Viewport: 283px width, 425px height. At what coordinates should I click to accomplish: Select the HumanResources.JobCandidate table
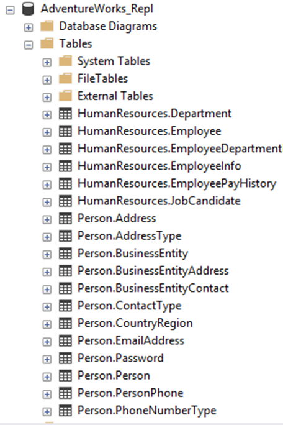pos(159,201)
